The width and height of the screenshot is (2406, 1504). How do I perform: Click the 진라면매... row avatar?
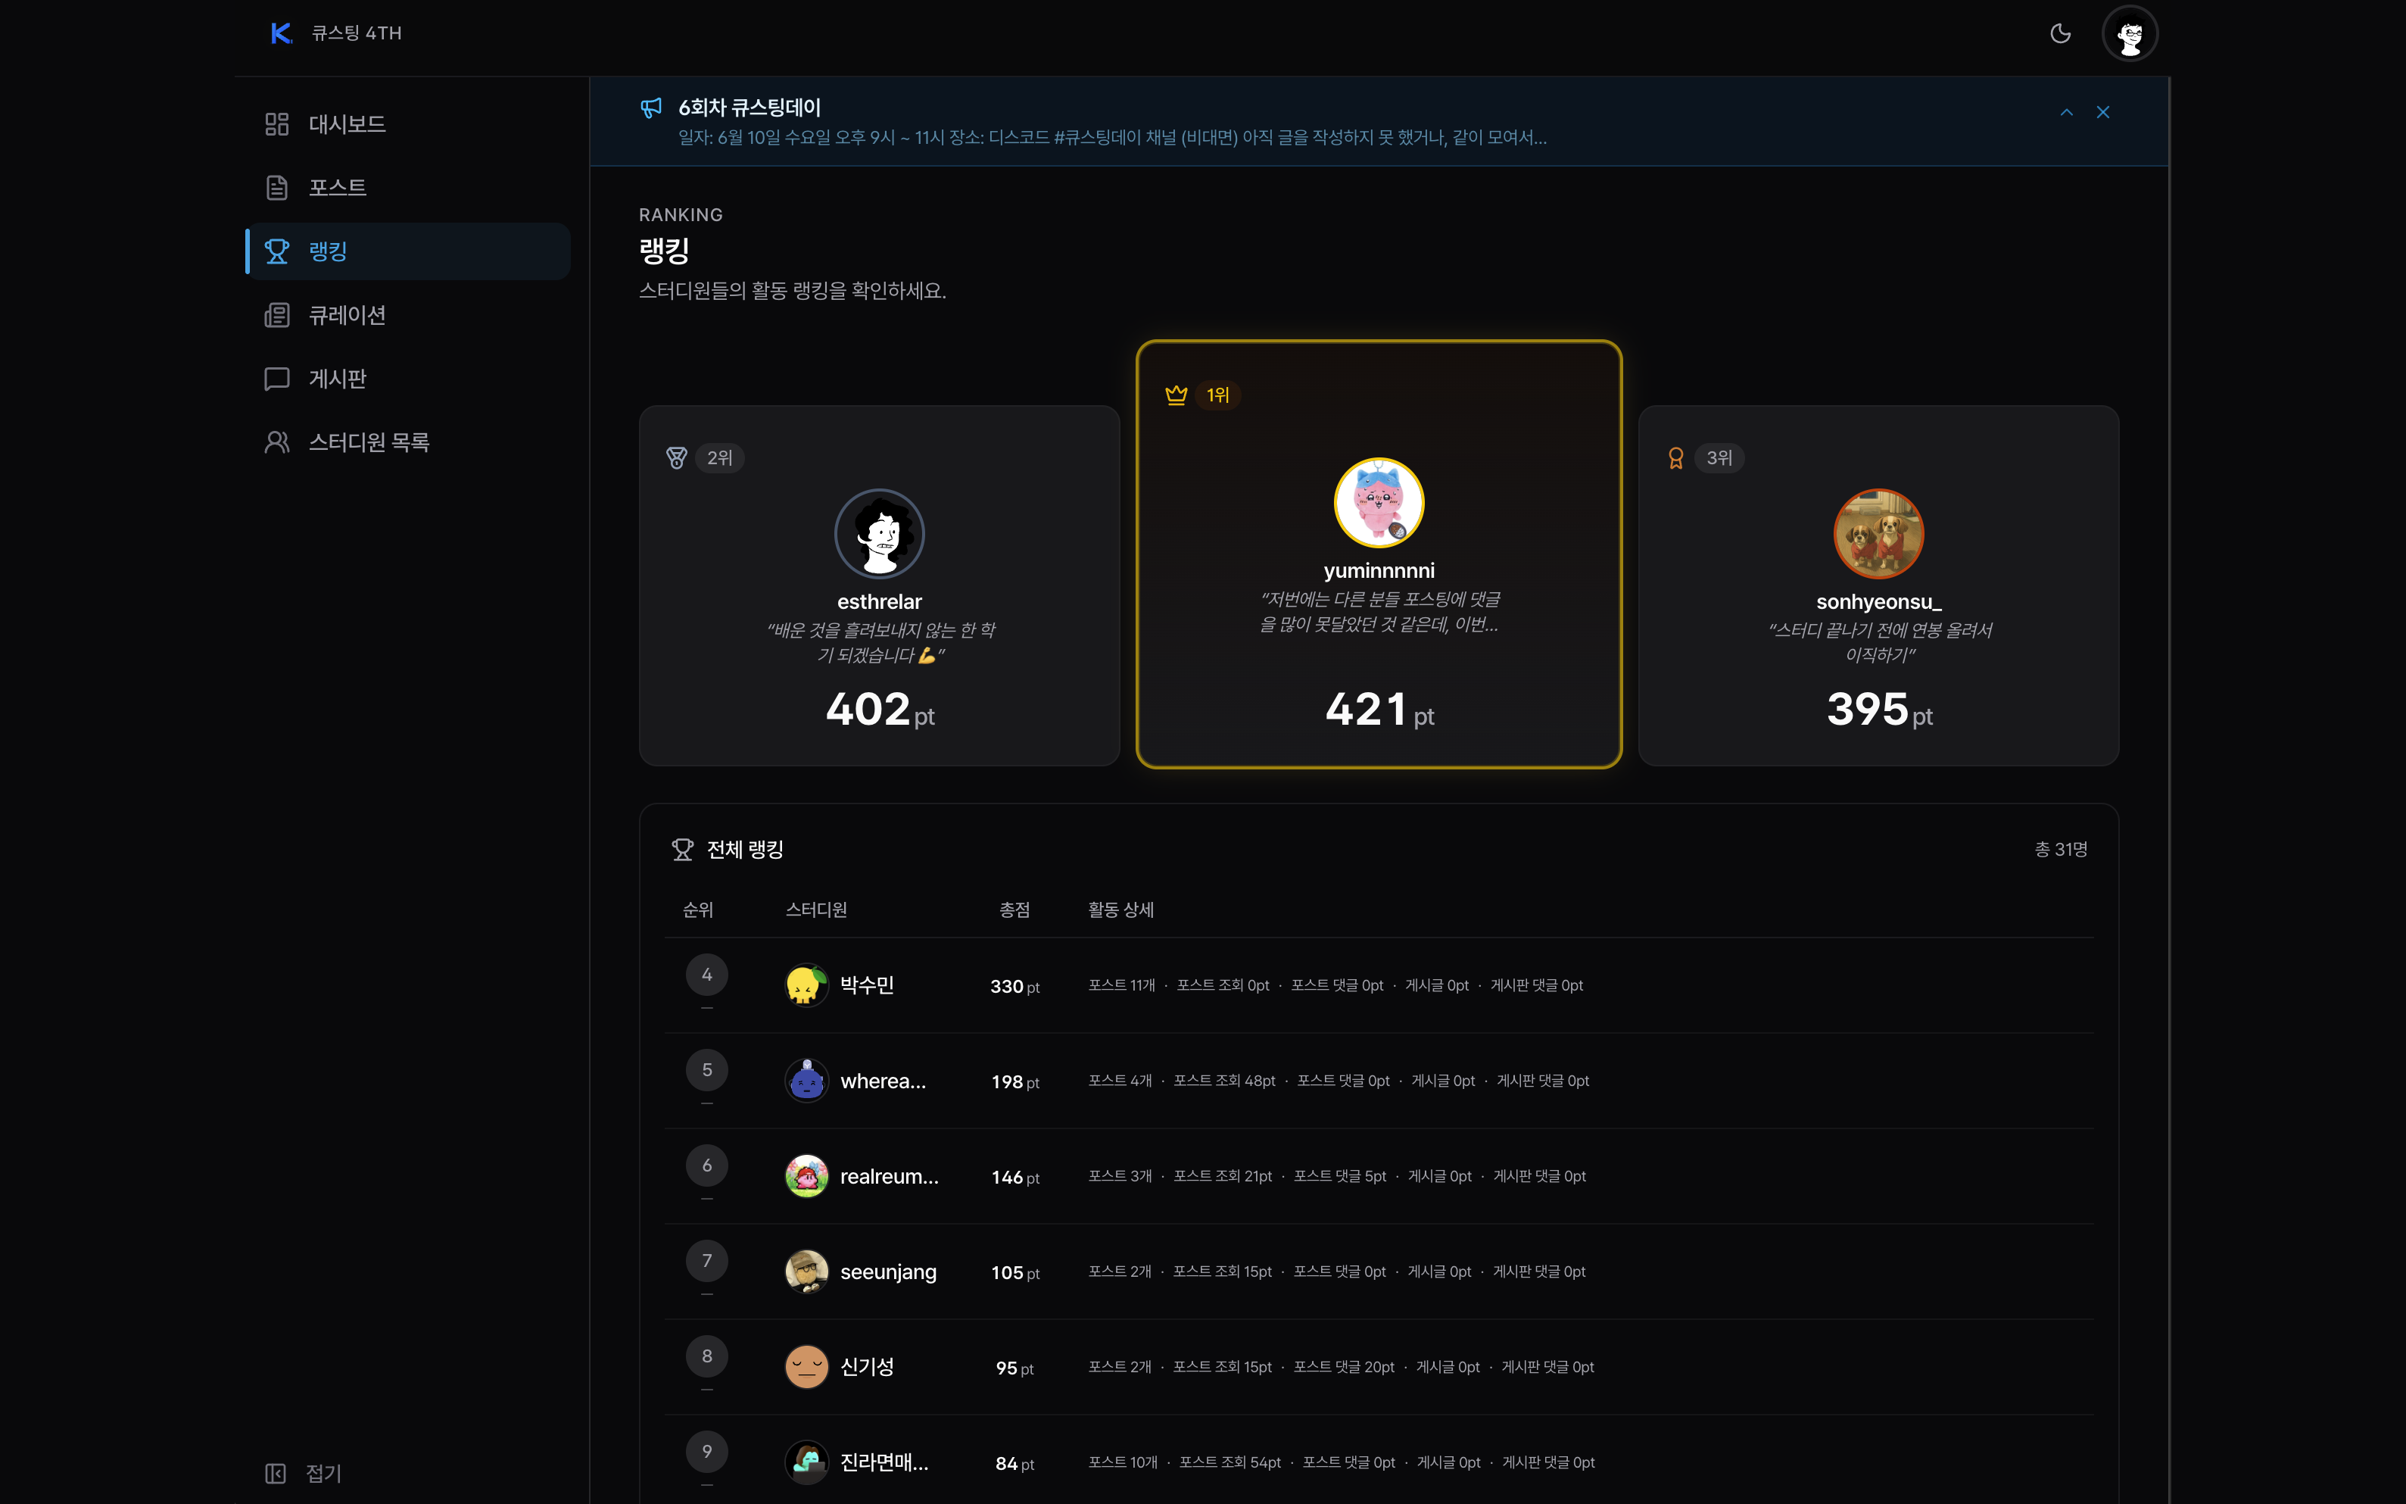coord(806,1463)
